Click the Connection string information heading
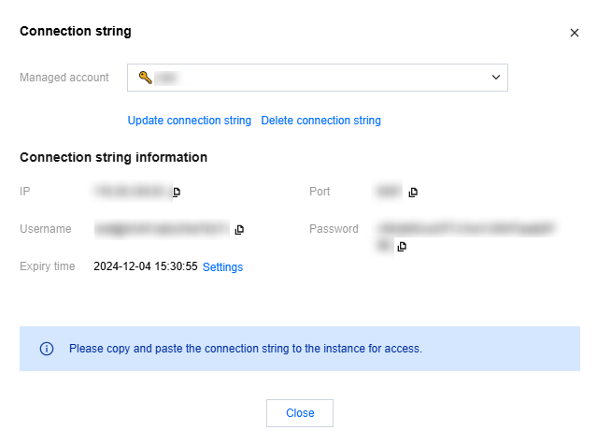Viewport: 597px width, 445px height. click(113, 157)
